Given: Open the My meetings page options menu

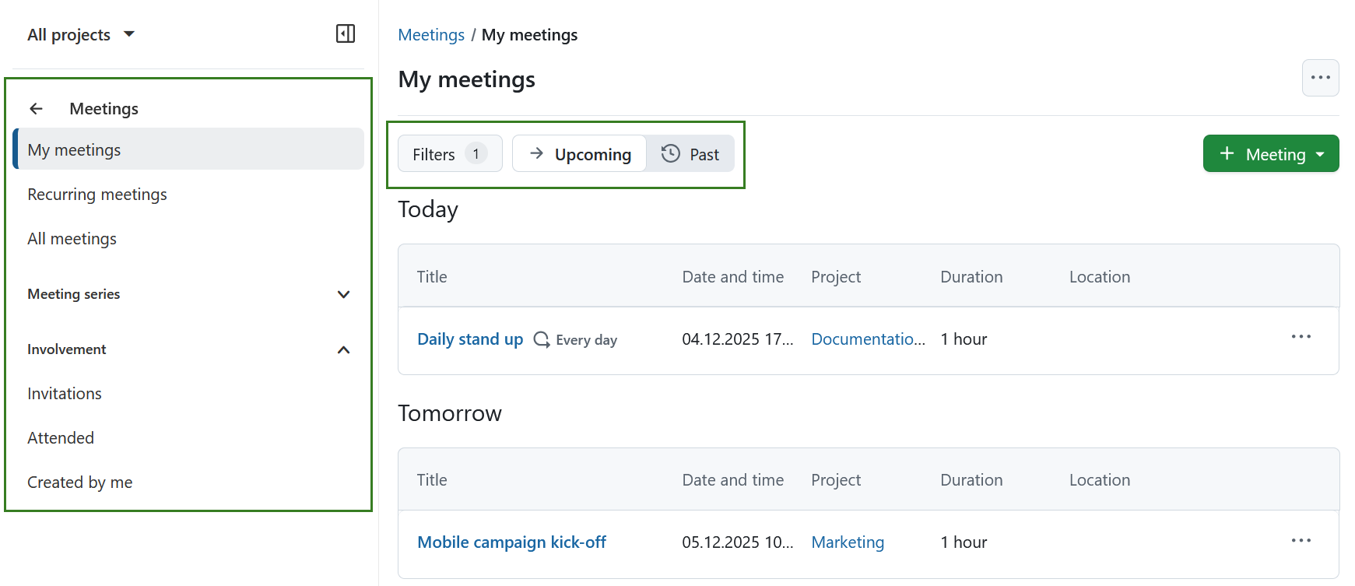Looking at the screenshot, I should pos(1320,78).
